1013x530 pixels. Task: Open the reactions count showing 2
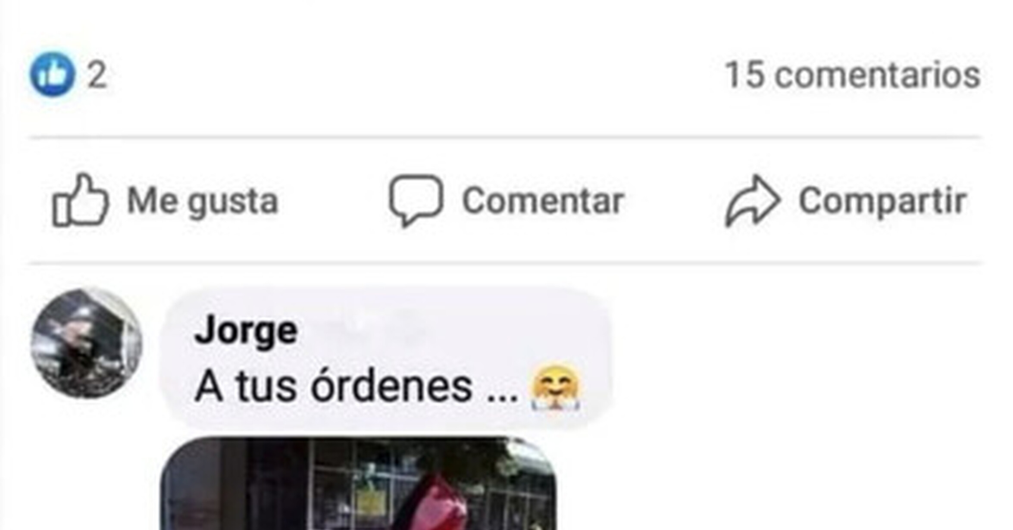click(97, 75)
